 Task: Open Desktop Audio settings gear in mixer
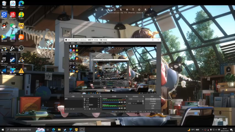[125, 102]
